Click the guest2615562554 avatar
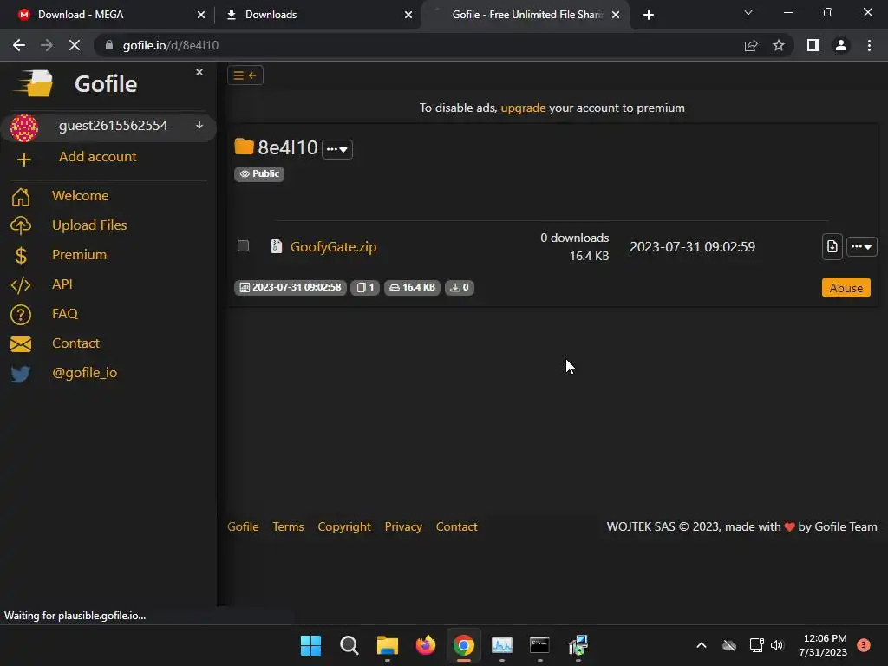 (23, 127)
